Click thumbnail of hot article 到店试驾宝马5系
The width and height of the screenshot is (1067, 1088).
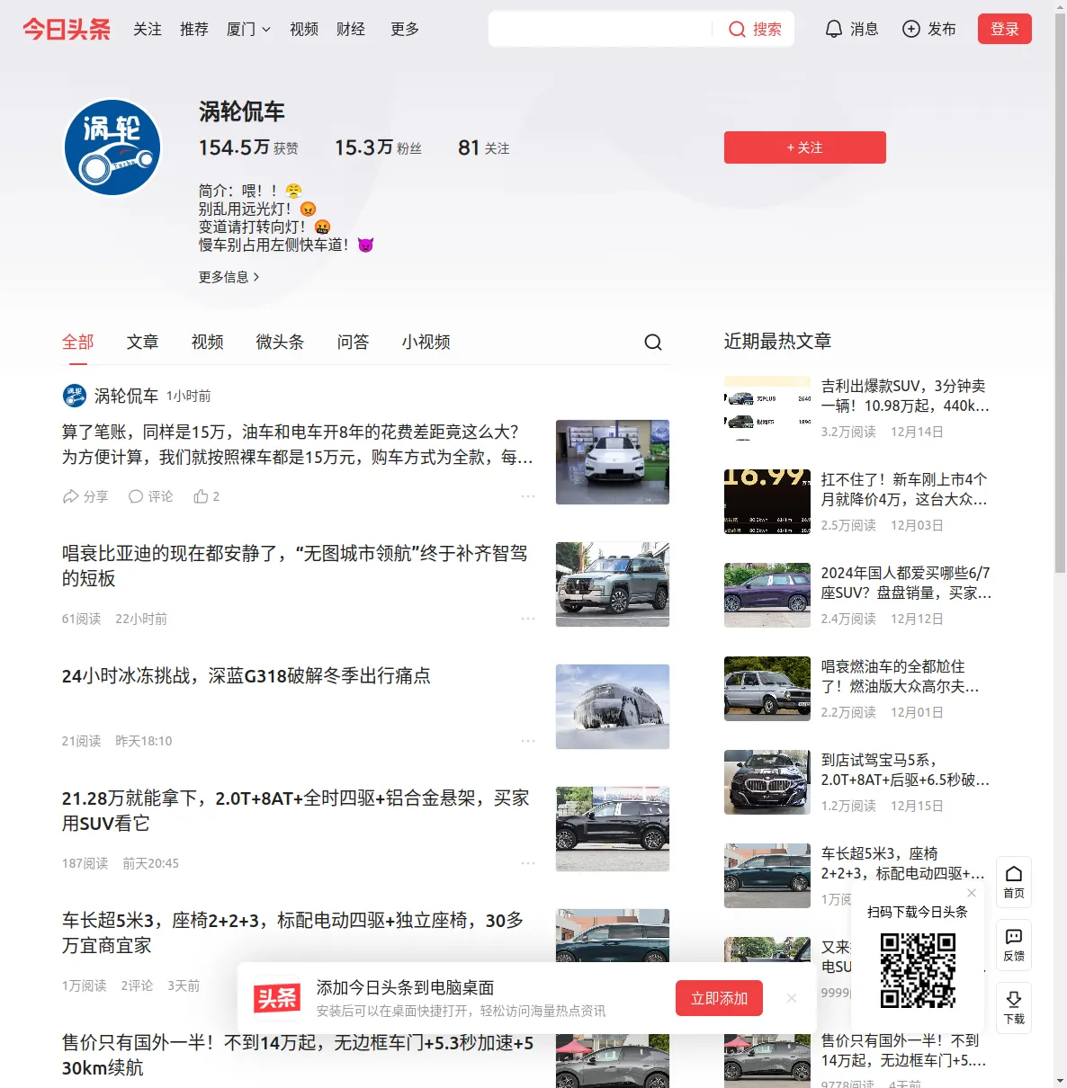(767, 782)
